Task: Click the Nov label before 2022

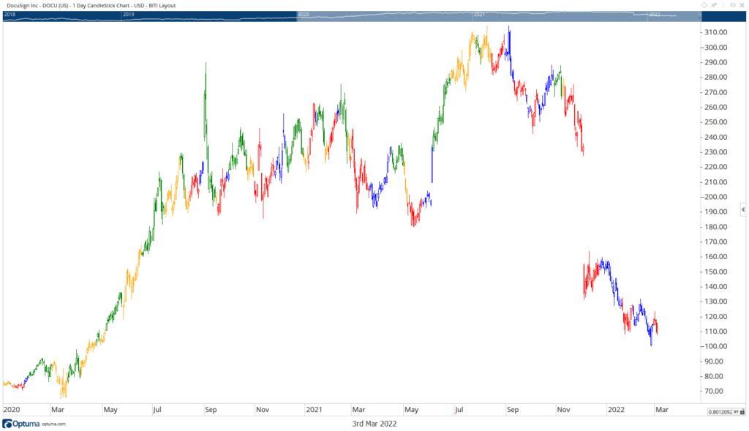Action: 564,410
